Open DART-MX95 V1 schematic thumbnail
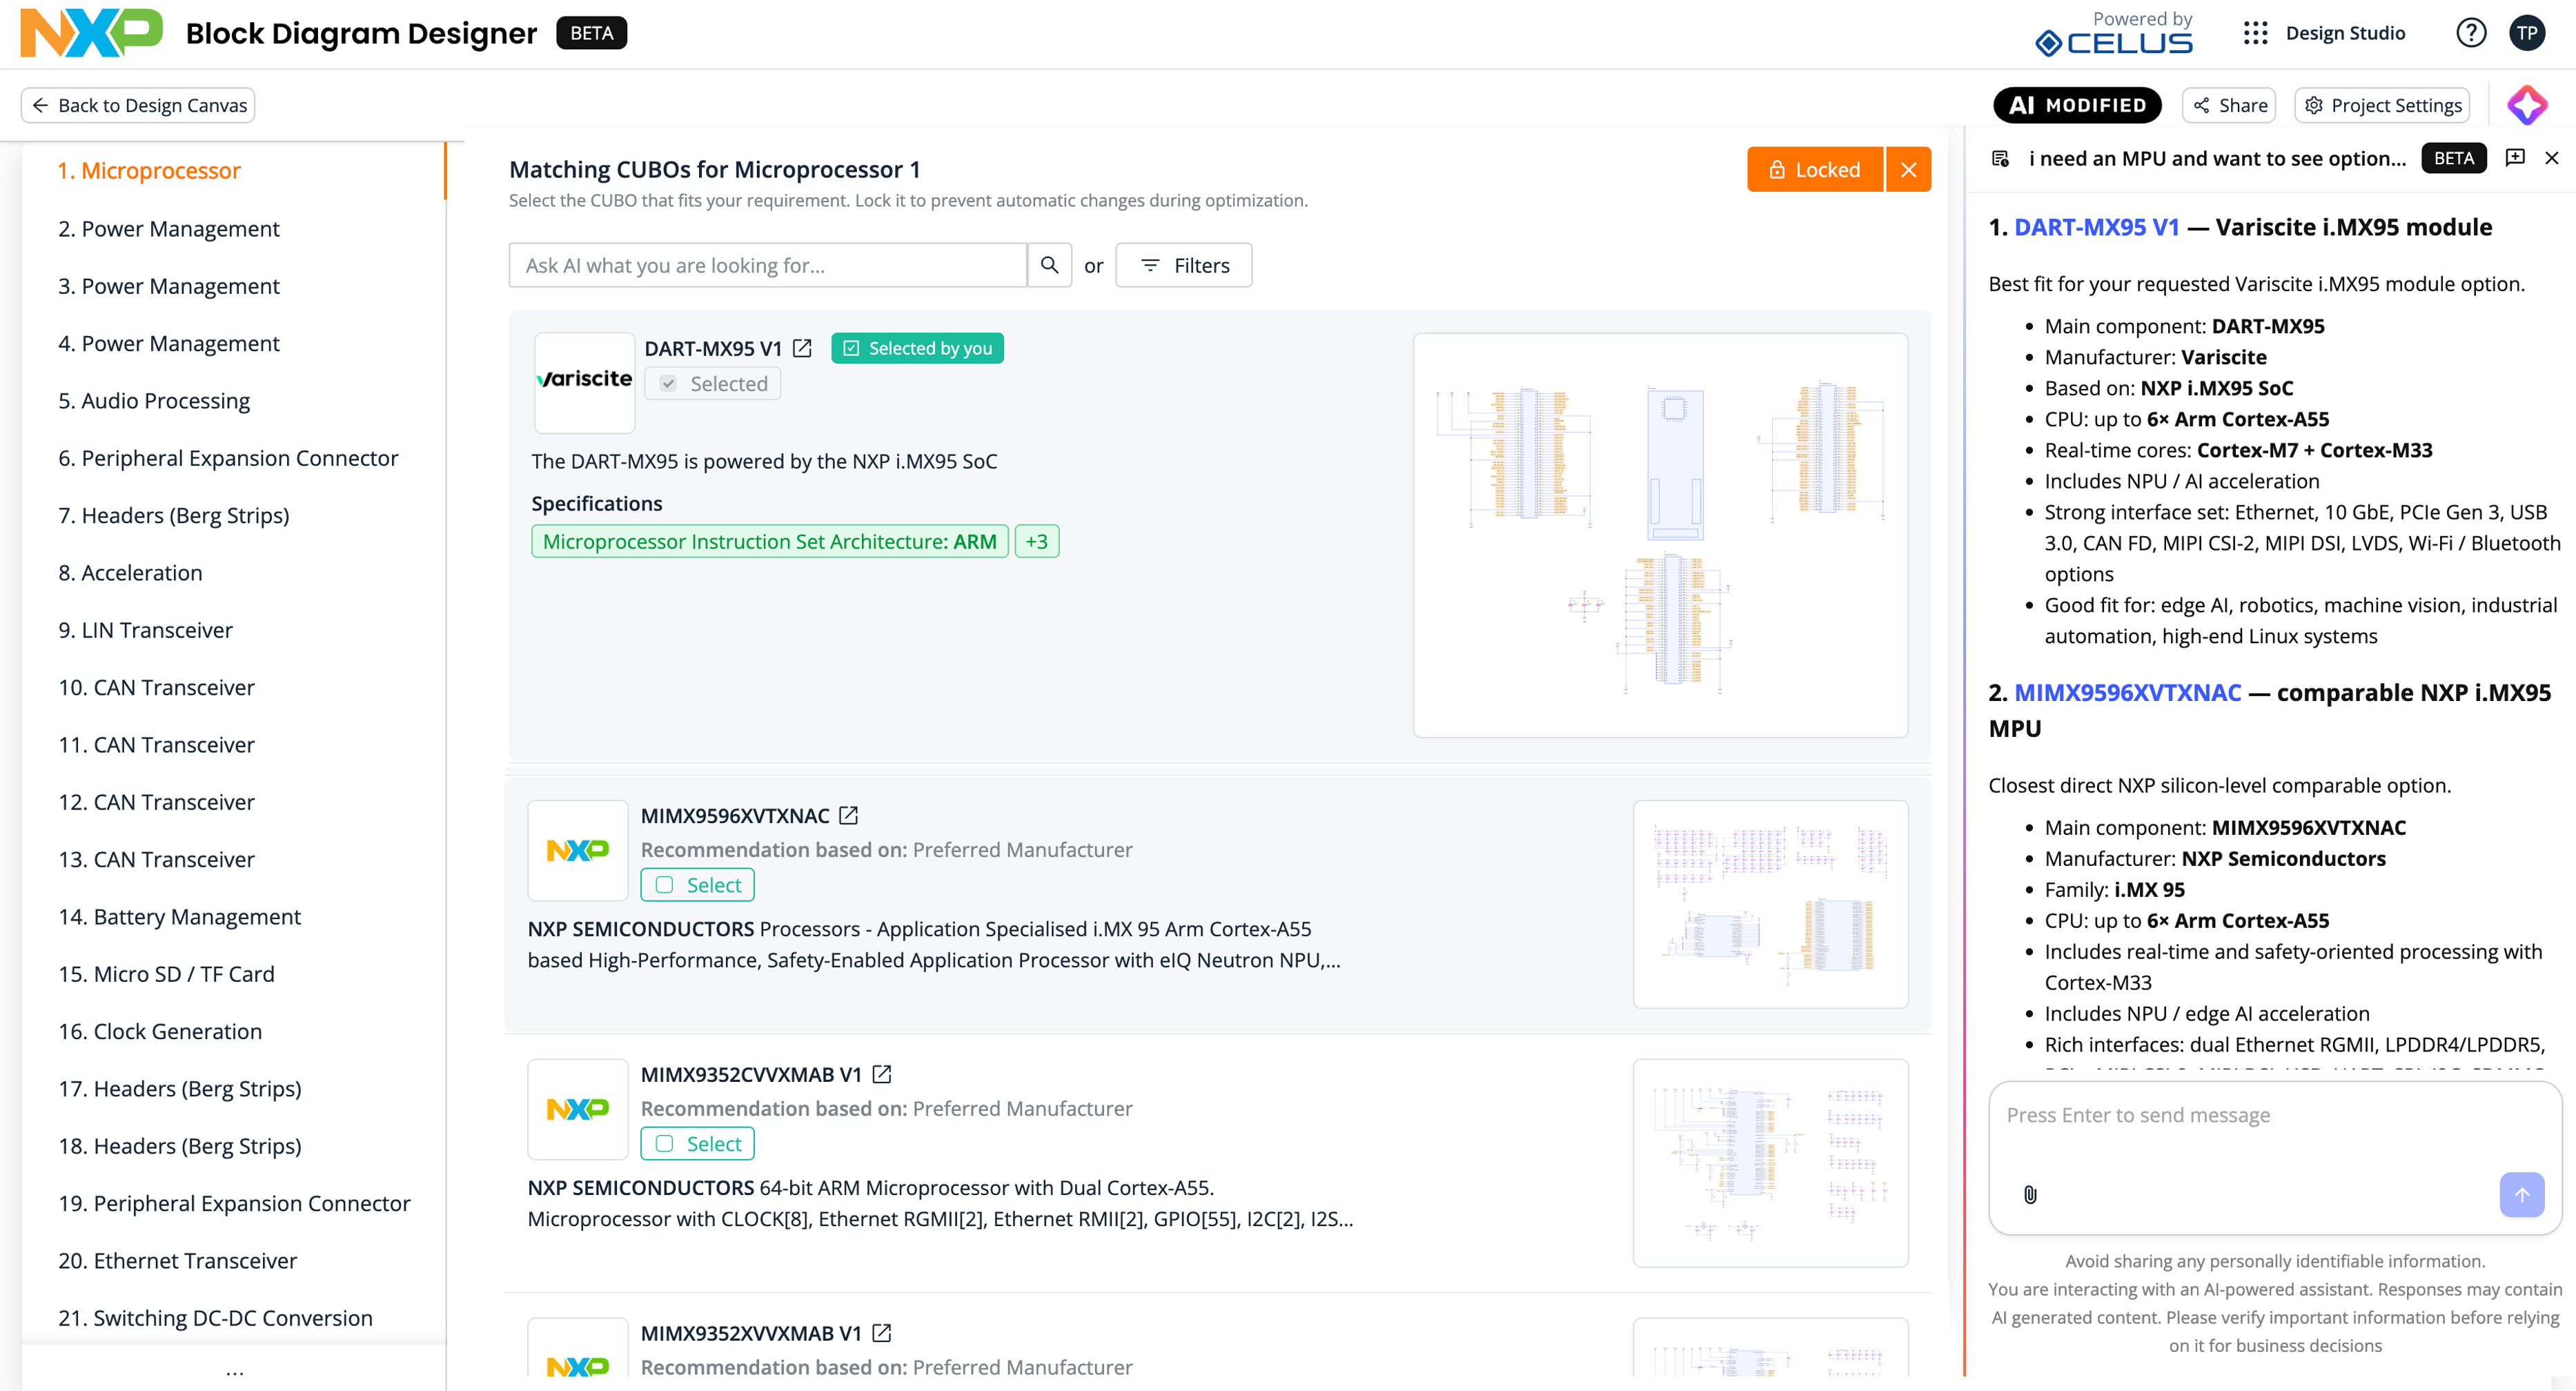 point(1660,535)
